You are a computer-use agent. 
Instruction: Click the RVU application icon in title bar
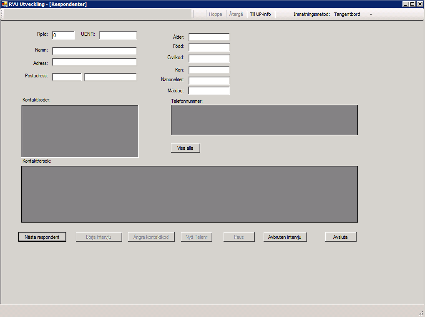tap(4, 4)
